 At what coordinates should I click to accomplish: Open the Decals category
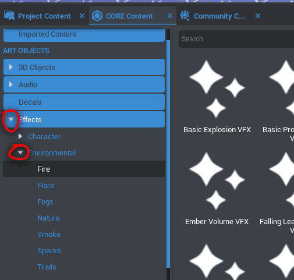[x=84, y=102]
